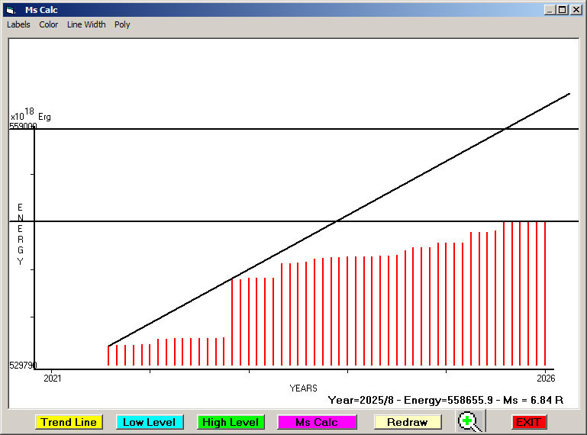Open the Color menu
Image resolution: width=587 pixels, height=435 pixels.
pos(49,24)
